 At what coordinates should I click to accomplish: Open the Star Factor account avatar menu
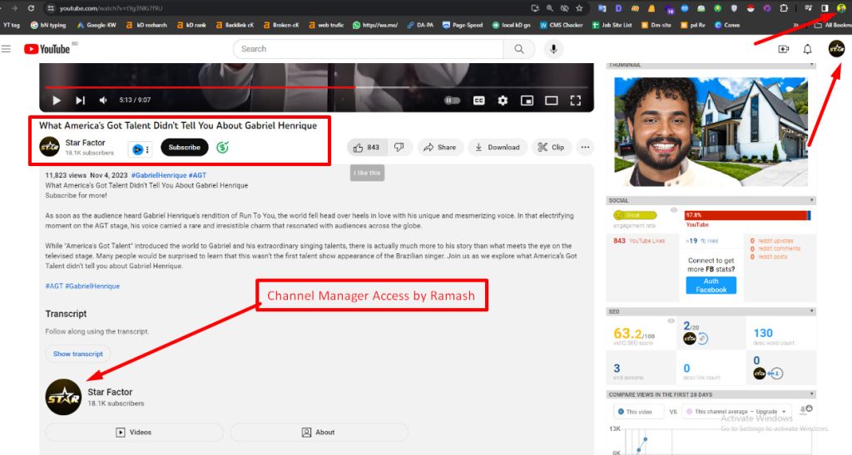(836, 49)
